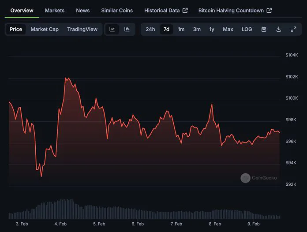Open the Bitcoin Halving Countdown link
307x232 pixels.
[235, 11]
